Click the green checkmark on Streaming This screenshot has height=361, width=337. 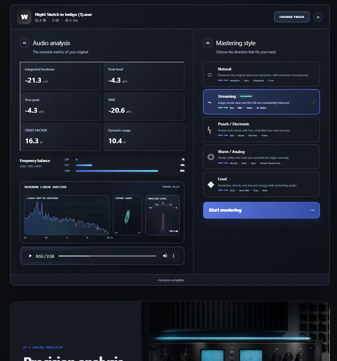point(314,102)
